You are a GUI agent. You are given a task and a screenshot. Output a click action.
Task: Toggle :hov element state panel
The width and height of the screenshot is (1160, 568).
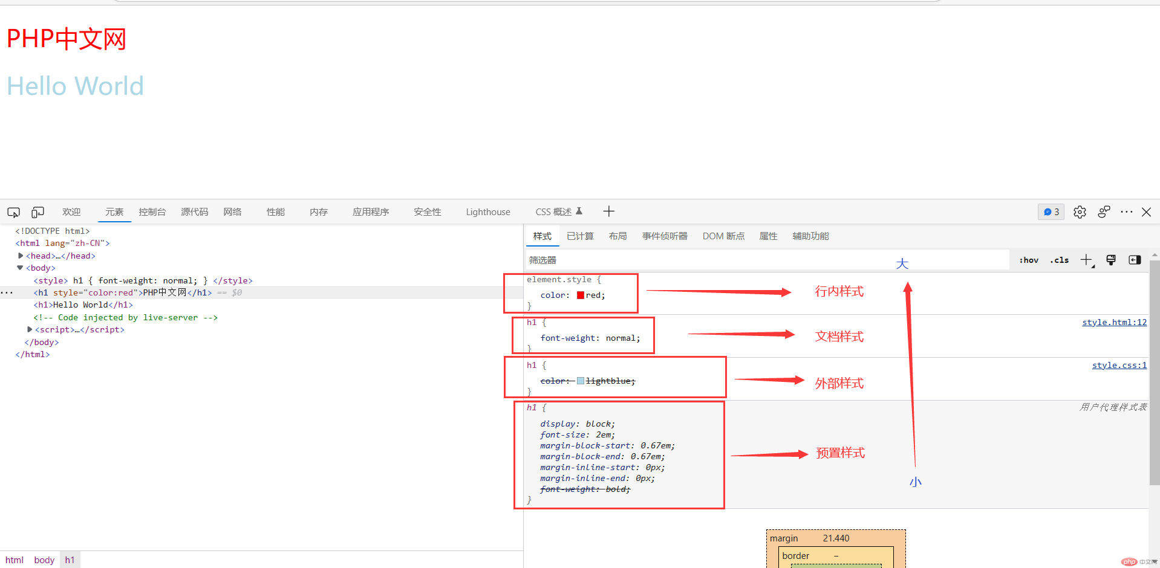point(1029,260)
